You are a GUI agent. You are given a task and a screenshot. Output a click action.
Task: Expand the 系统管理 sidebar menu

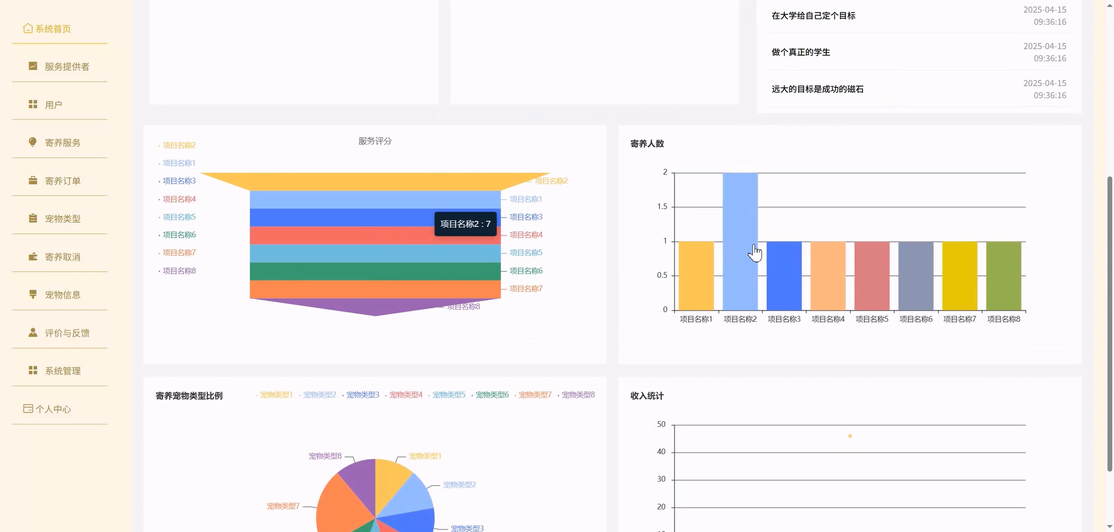(63, 371)
